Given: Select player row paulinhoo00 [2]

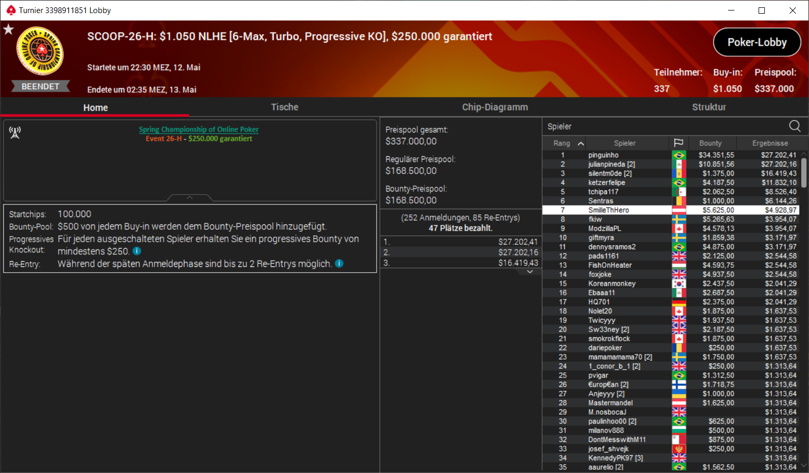Looking at the screenshot, I should click(x=670, y=421).
